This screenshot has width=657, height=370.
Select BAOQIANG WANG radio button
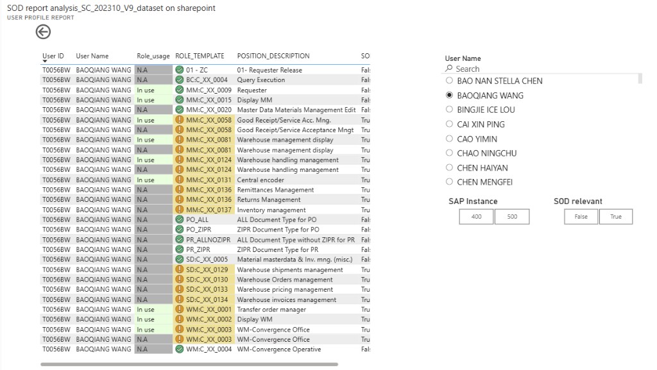tap(449, 95)
